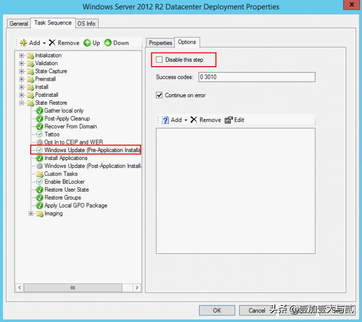This screenshot has width=362, height=322.
Task: Click Apply Local GPO Package check icon
Action: pyautogui.click(x=40, y=206)
